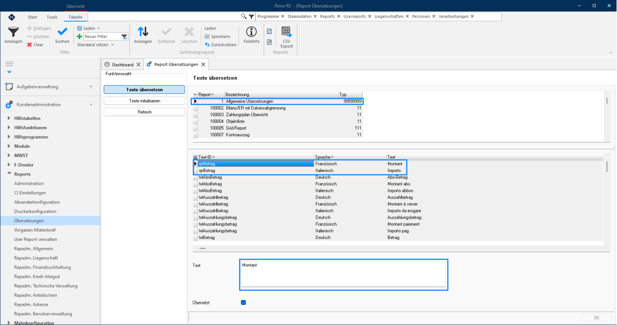Remove the Programme filter tag
The width and height of the screenshot is (617, 325).
[282, 16]
